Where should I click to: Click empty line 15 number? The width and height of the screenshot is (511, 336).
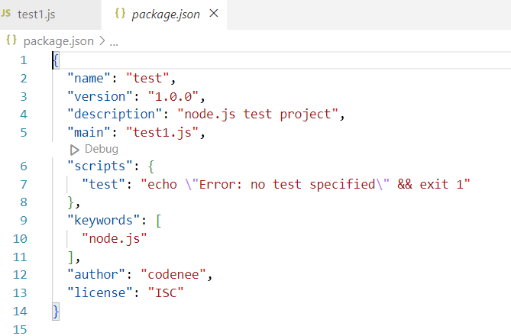pos(20,329)
